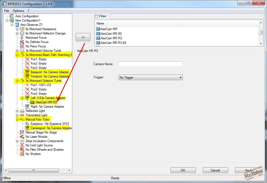Image resolution: width=267 pixels, height=183 pixels.
Task: Click the Motorized Focus icon
Action: (x=22, y=38)
